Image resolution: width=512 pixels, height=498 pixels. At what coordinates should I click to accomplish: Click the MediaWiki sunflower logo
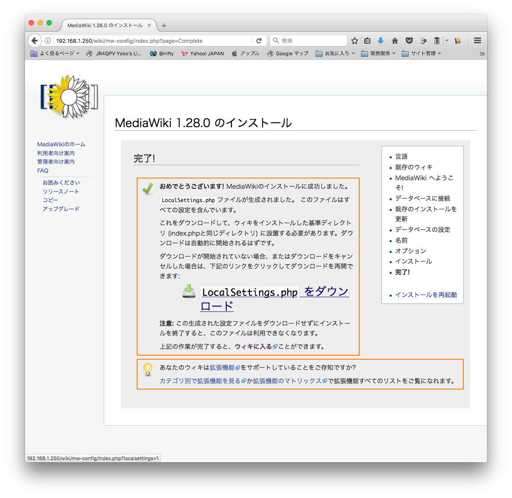(69, 96)
